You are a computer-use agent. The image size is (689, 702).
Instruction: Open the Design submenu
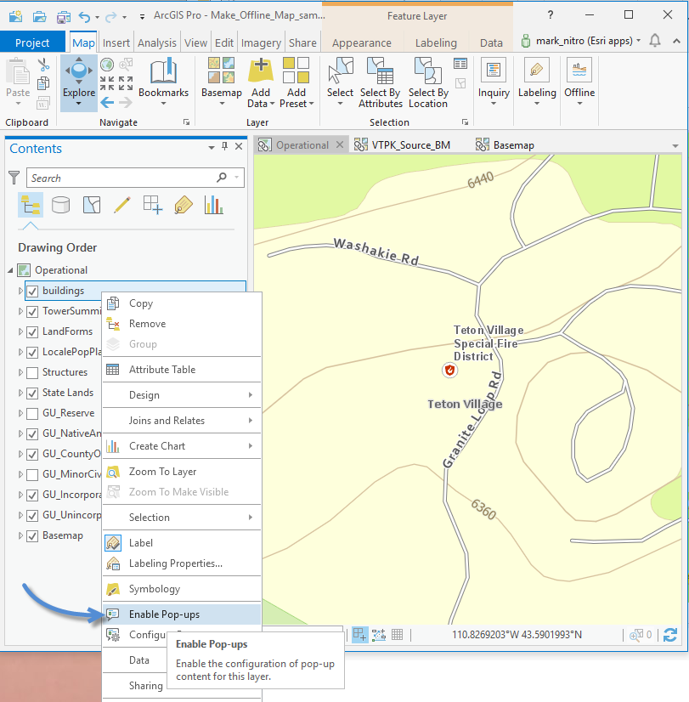(x=182, y=395)
